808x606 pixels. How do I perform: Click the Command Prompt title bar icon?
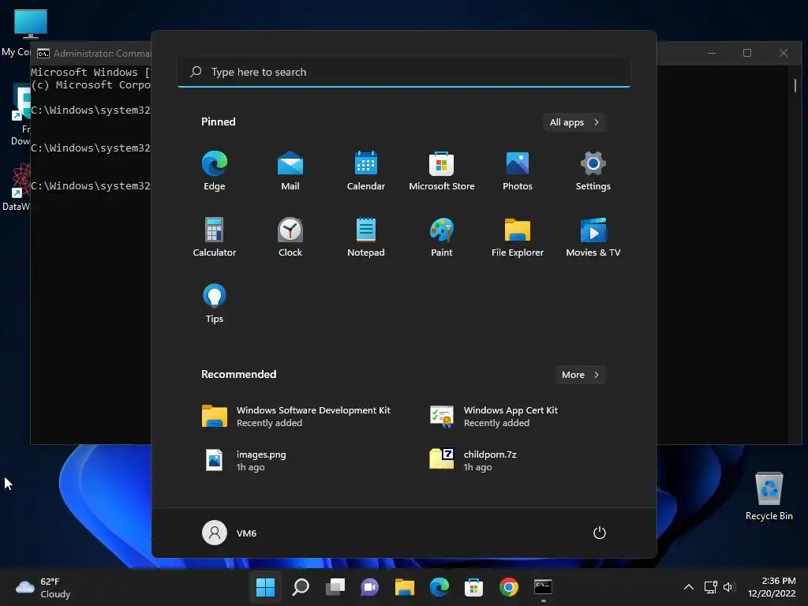pyautogui.click(x=43, y=53)
